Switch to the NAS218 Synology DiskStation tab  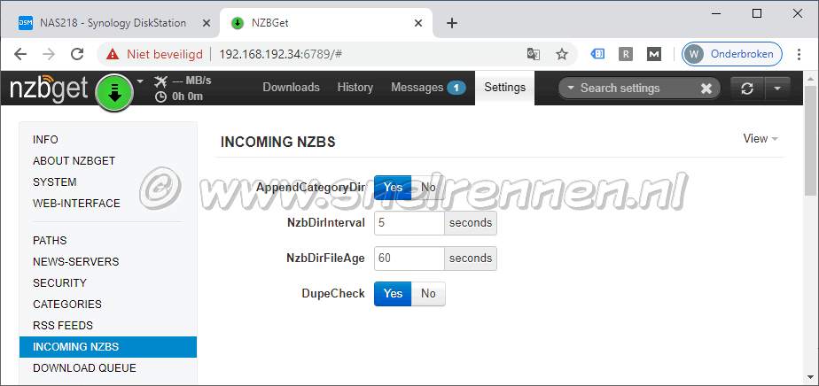click(x=112, y=23)
